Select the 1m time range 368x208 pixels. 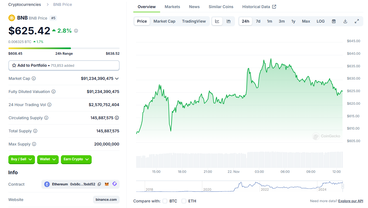point(270,21)
